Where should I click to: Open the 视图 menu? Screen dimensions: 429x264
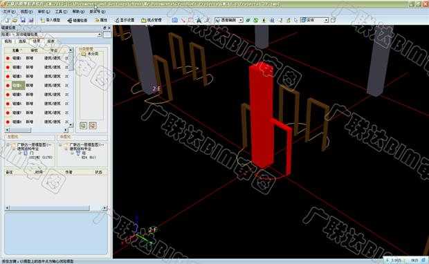(x=26, y=12)
